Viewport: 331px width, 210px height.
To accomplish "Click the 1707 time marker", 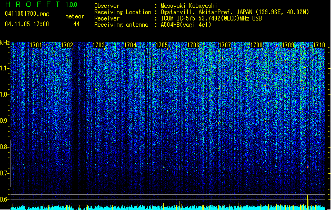I will 225,45.
